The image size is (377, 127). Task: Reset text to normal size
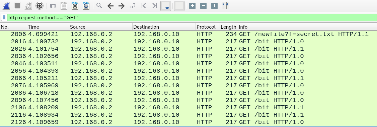215,6
